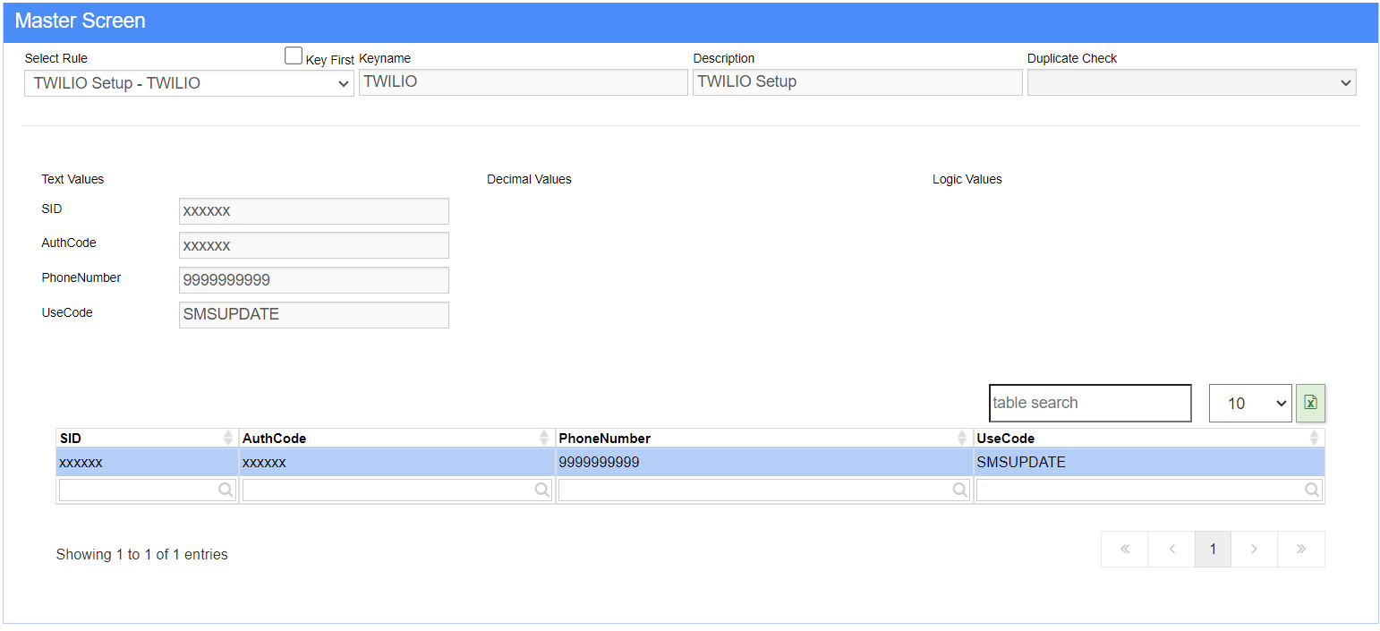The height and width of the screenshot is (631, 1380).
Task: Click the xxxxxx cell under SID column
Action: pyautogui.click(x=148, y=463)
